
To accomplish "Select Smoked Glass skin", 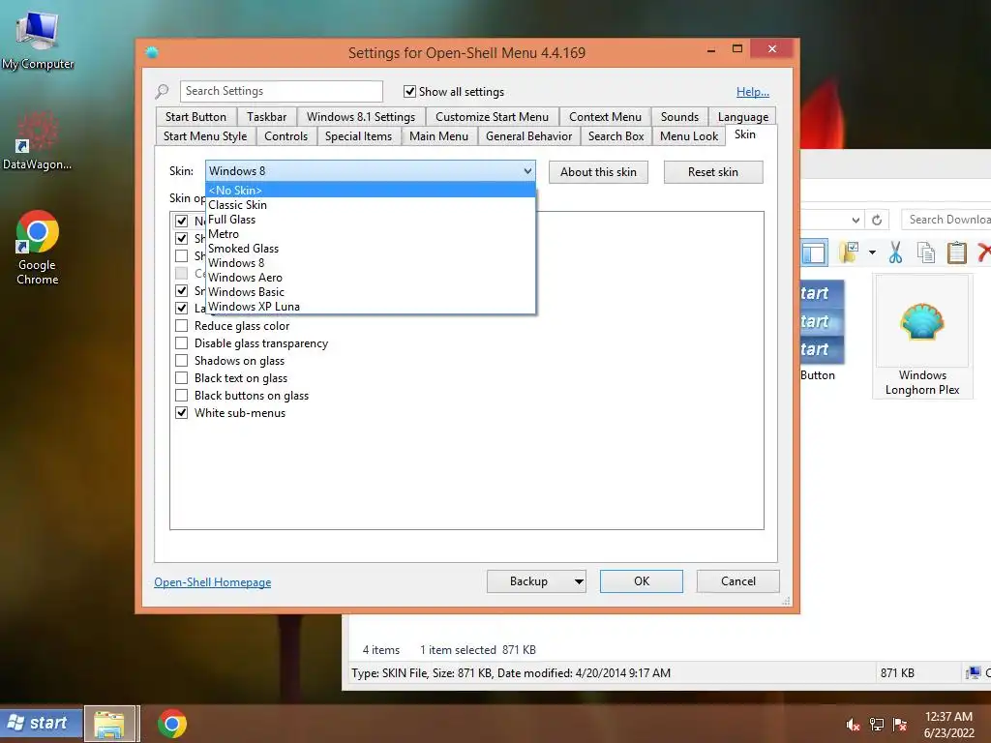I will tap(371, 249).
